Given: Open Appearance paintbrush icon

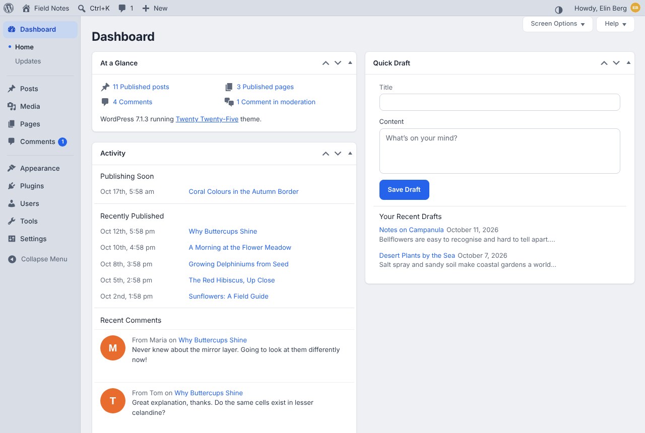Looking at the screenshot, I should [x=12, y=168].
